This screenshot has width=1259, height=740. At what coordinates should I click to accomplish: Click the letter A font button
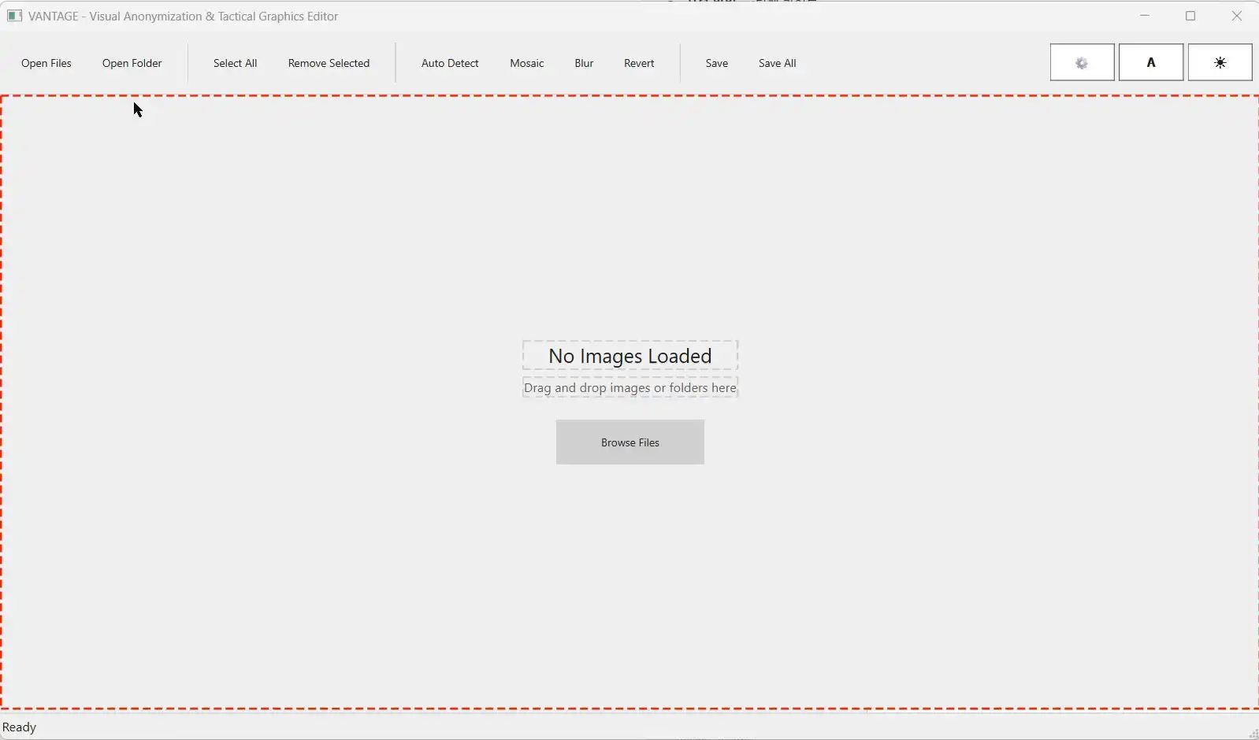1151,63
